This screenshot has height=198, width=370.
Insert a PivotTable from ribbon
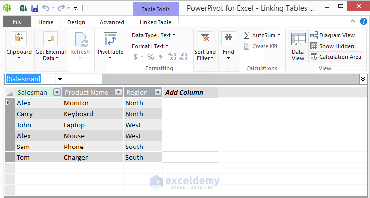pyautogui.click(x=110, y=45)
